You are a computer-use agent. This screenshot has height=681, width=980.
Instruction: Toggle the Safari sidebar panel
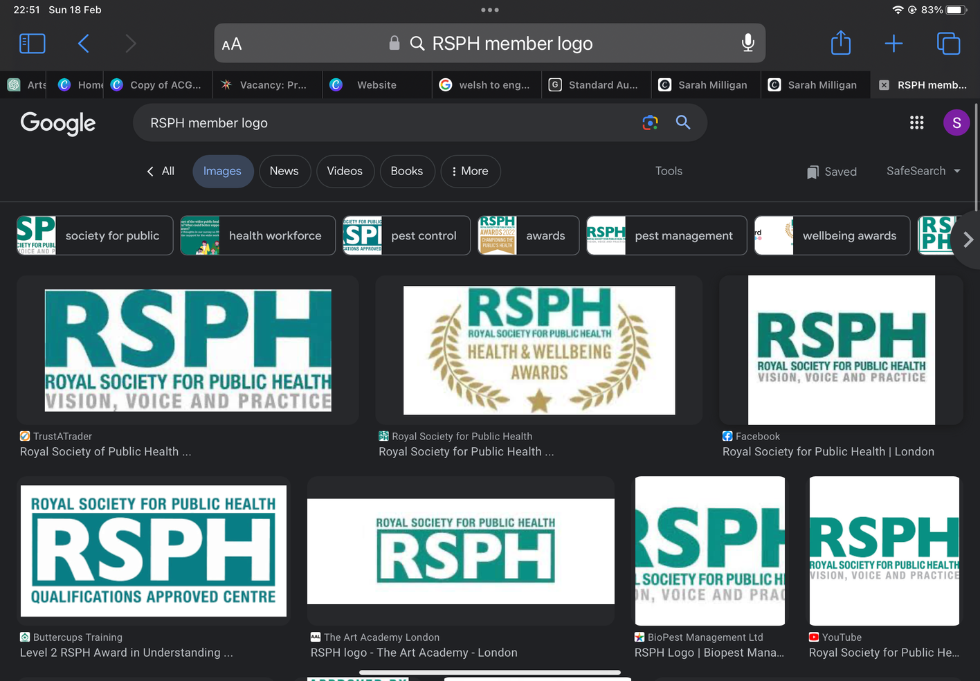[32, 44]
